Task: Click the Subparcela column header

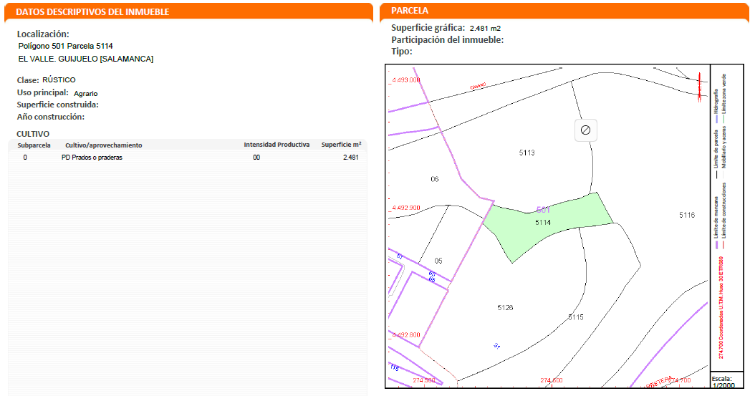Action: click(34, 145)
